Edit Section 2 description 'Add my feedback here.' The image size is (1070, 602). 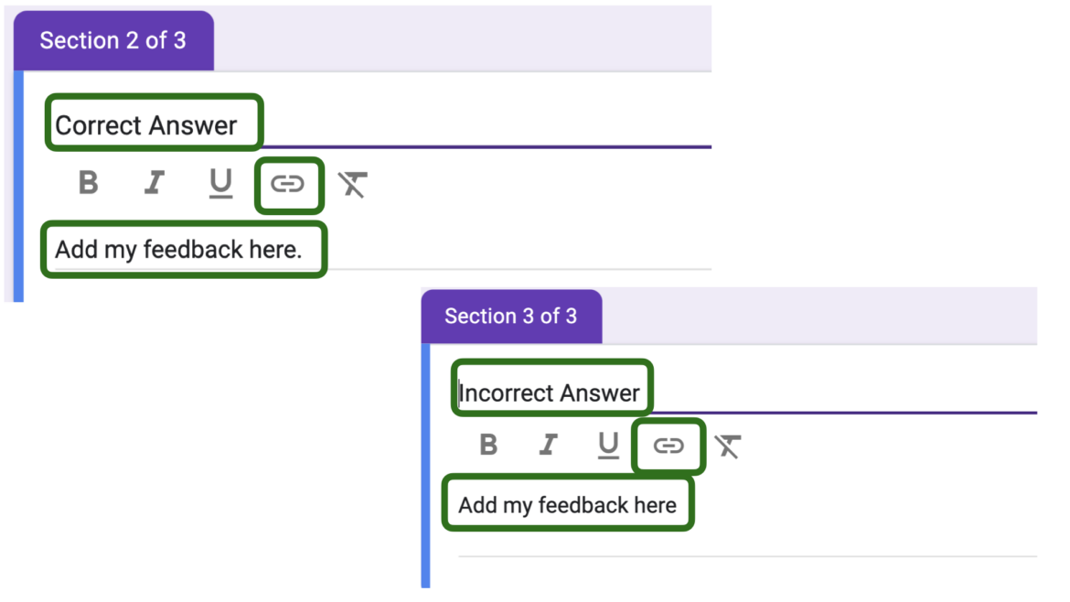(x=179, y=249)
